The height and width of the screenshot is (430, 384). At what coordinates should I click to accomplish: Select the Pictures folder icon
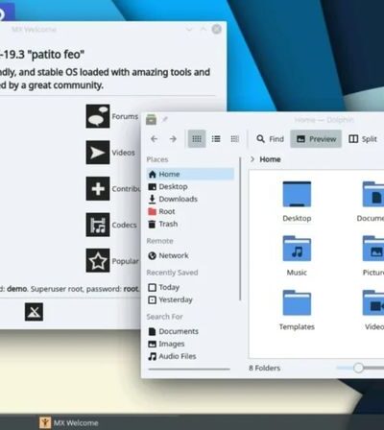373,256
